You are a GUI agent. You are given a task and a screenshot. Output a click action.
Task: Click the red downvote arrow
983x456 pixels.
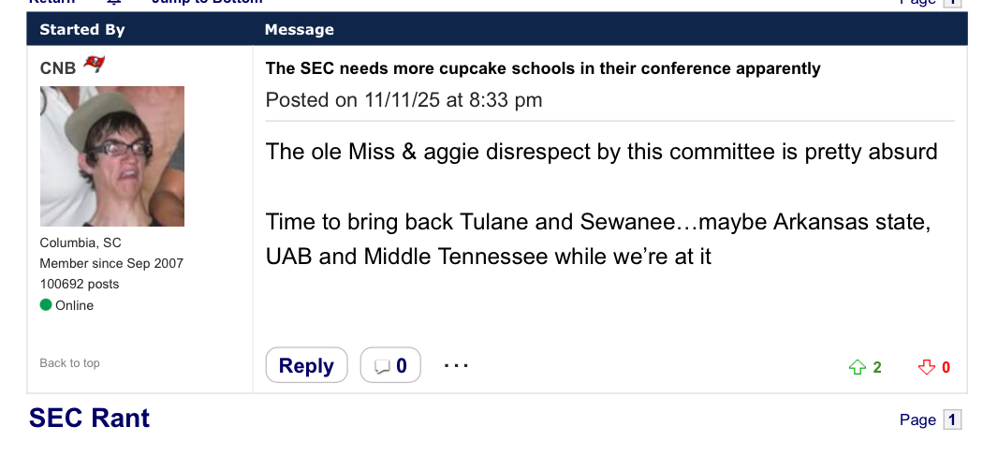pyautogui.click(x=927, y=367)
